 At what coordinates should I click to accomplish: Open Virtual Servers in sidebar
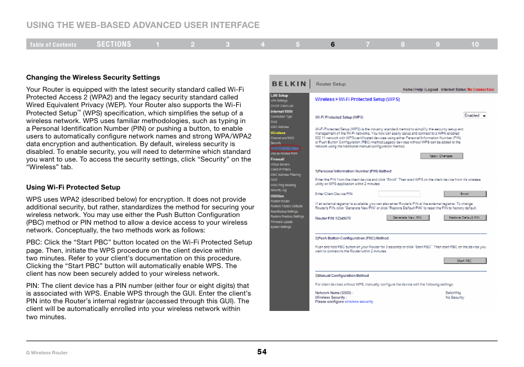point(280,164)
